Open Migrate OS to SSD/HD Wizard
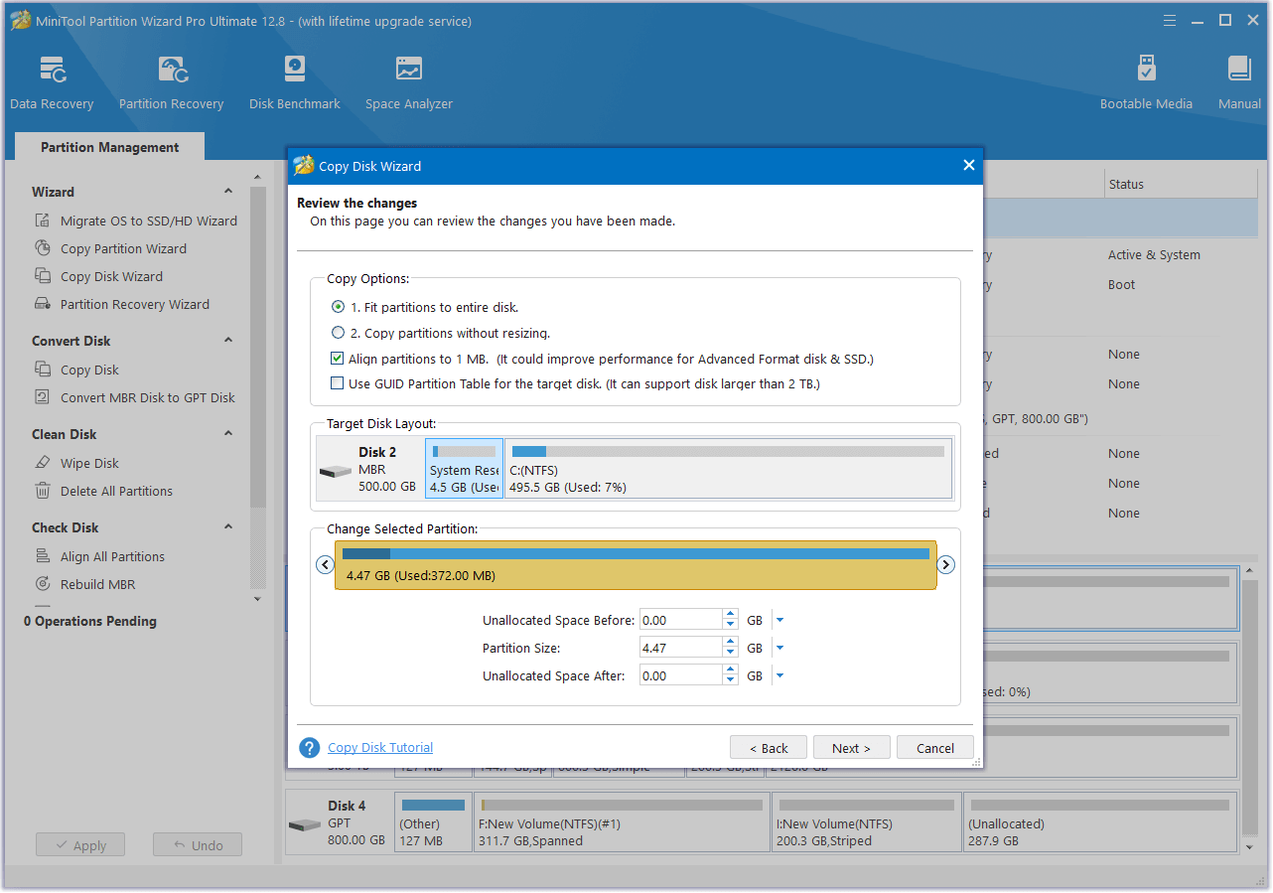Viewport: 1273px width, 893px height. click(149, 221)
